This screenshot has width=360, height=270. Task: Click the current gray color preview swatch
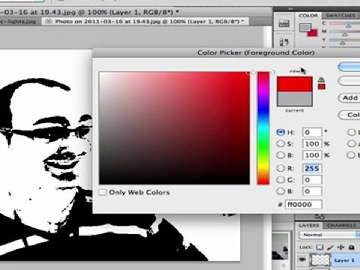coord(295,99)
